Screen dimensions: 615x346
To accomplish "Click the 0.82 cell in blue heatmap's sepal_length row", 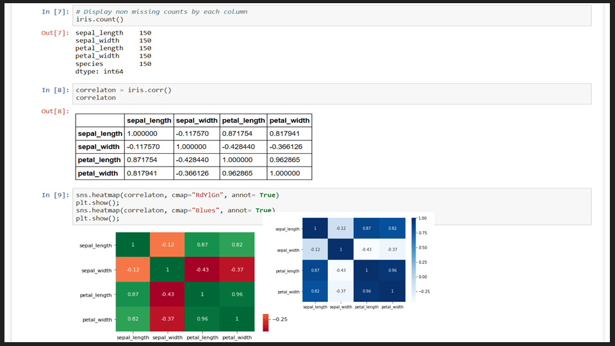I will (x=392, y=228).
